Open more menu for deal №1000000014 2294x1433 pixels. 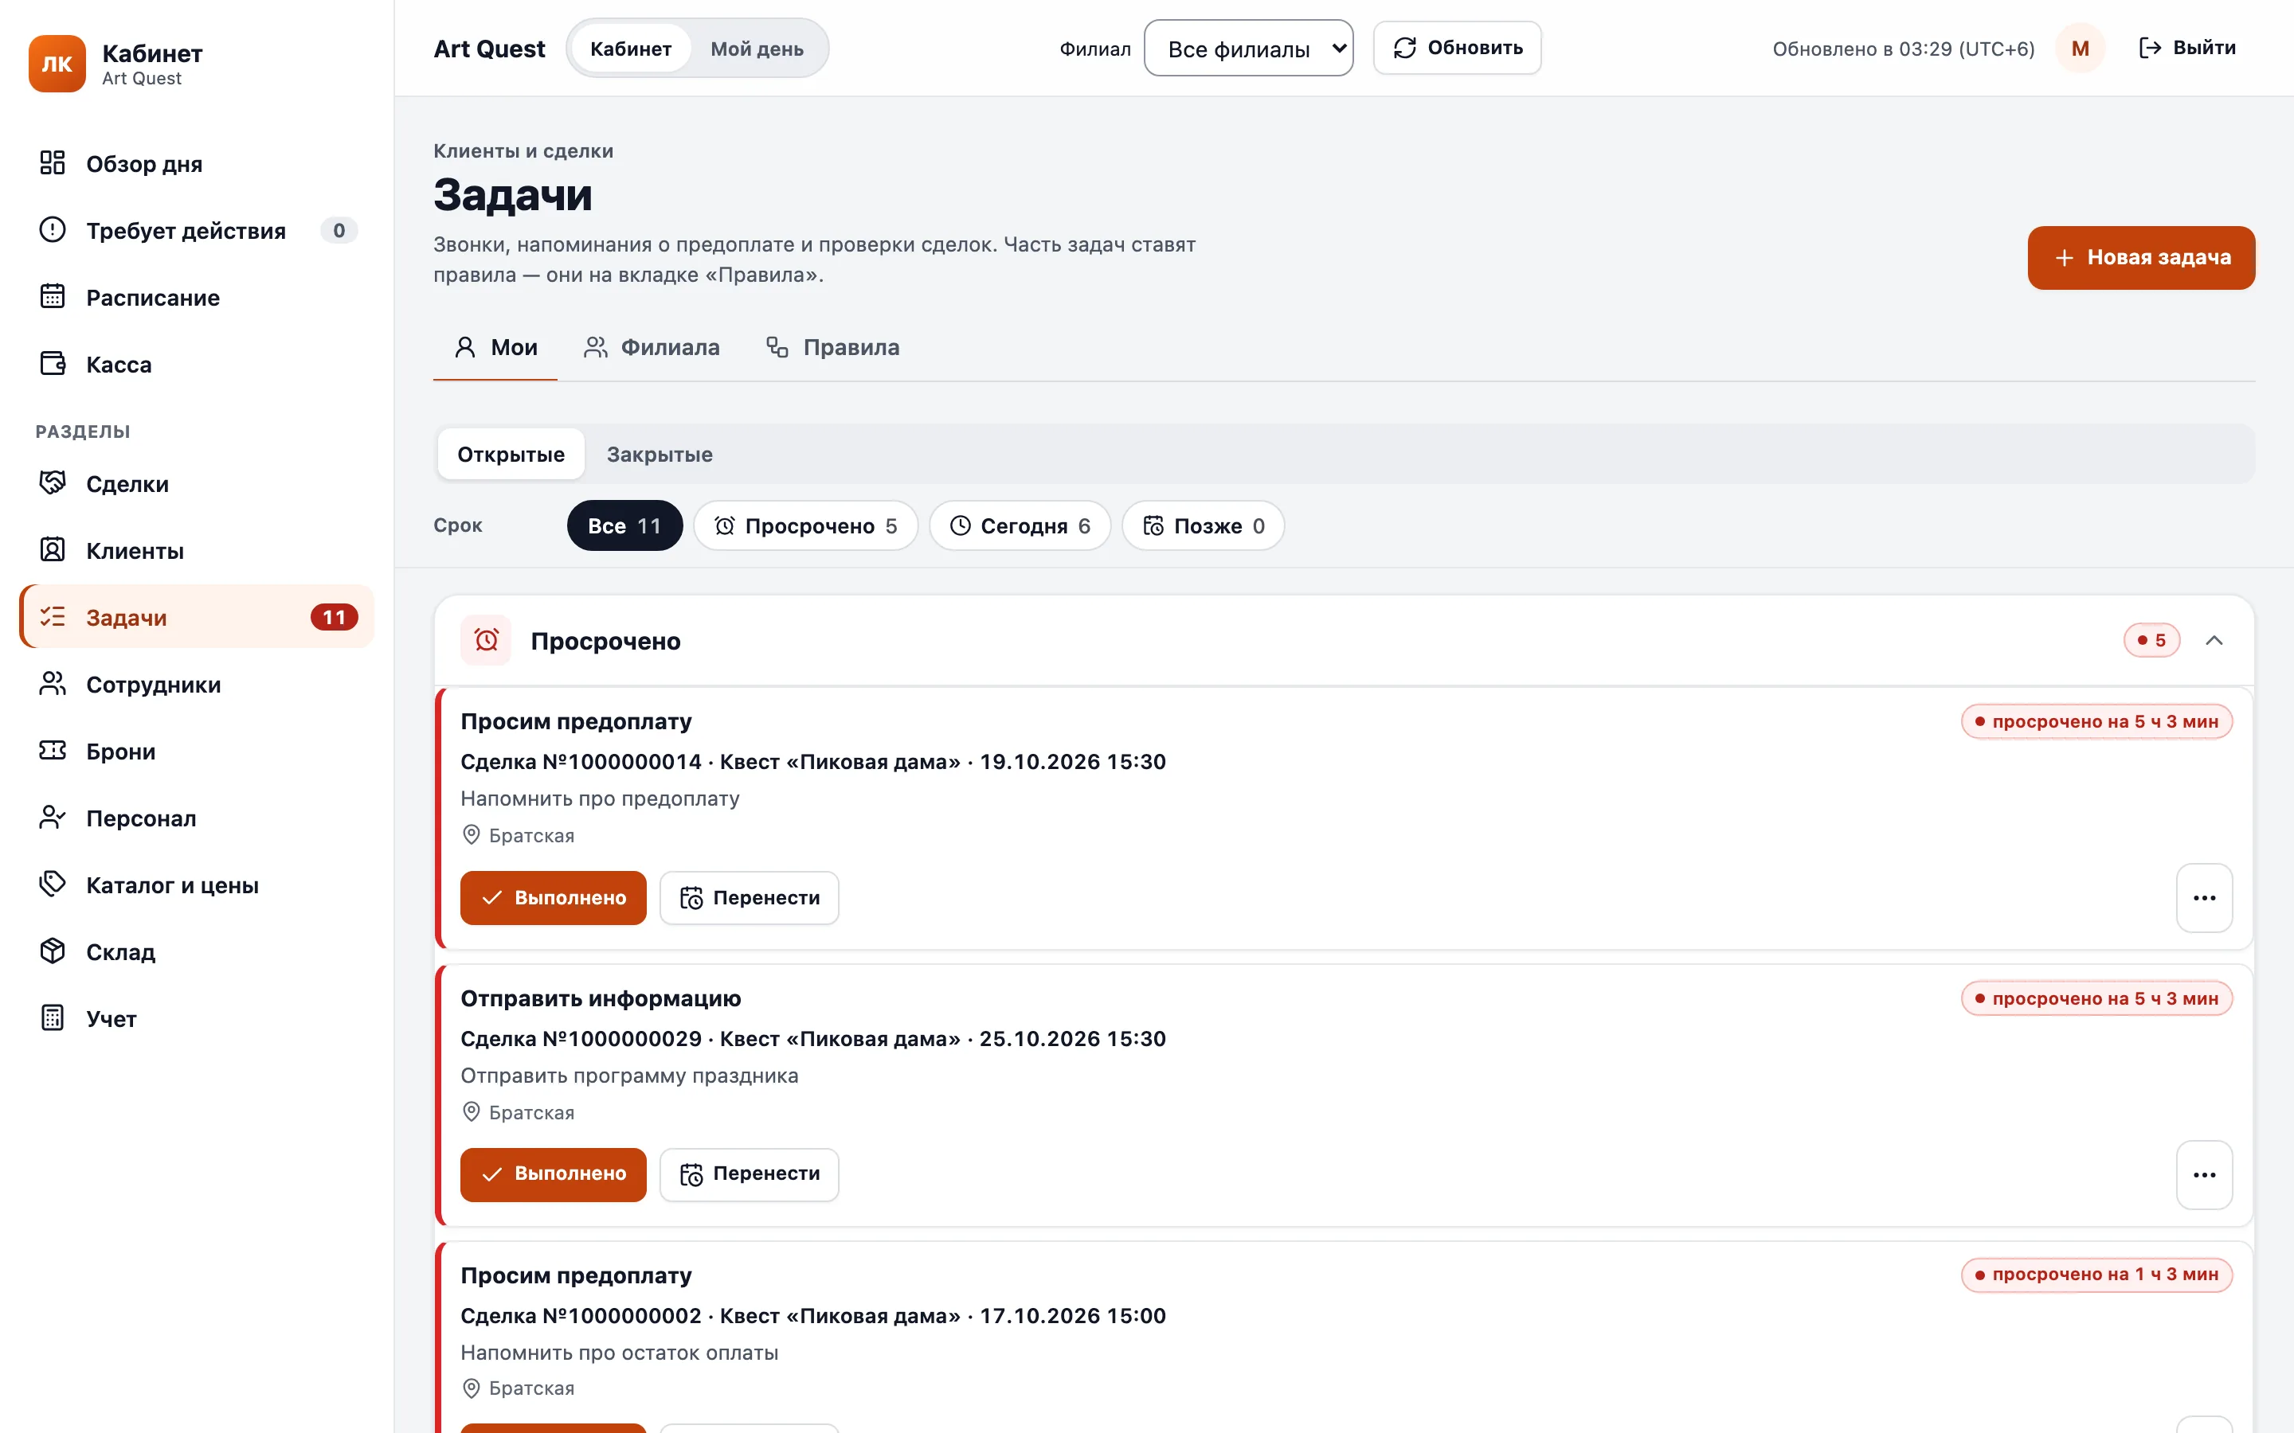[2204, 897]
